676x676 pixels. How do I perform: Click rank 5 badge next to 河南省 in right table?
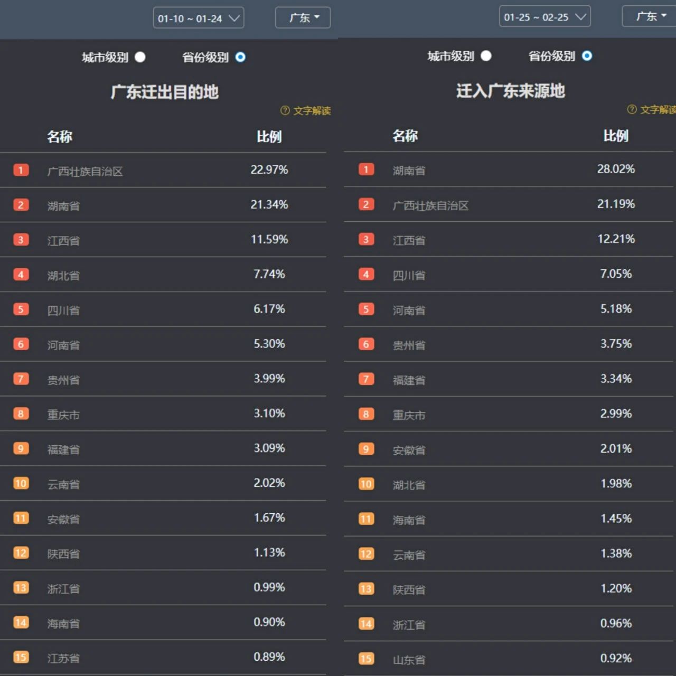click(x=366, y=309)
